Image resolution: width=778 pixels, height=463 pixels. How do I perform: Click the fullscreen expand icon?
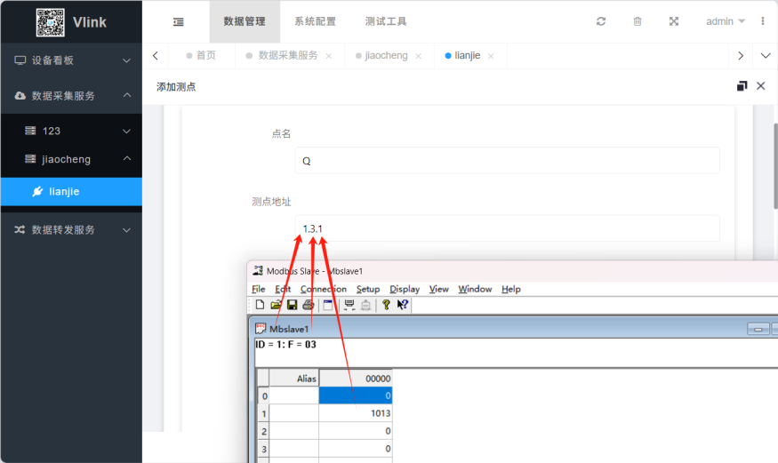(x=673, y=21)
